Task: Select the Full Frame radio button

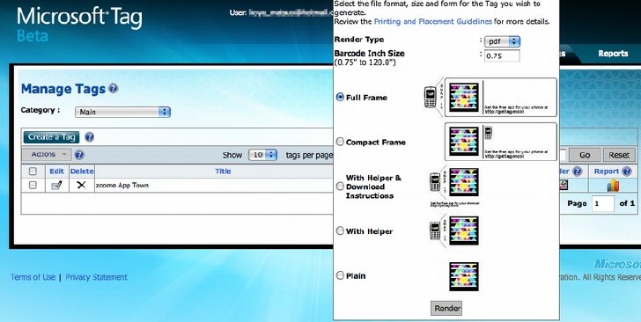Action: coord(340,98)
